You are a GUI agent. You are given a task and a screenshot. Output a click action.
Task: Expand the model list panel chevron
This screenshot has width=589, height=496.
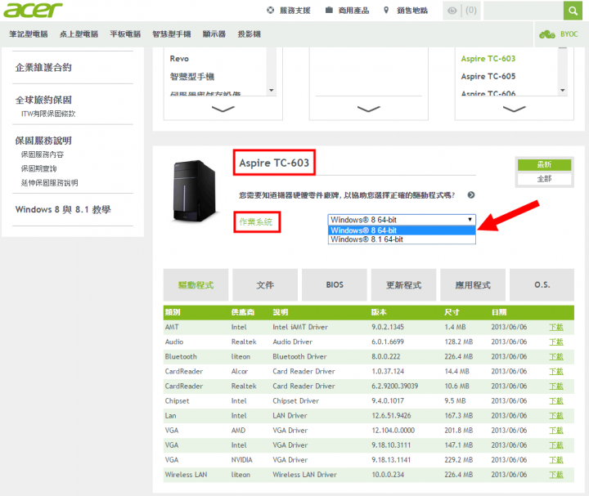[x=515, y=109]
